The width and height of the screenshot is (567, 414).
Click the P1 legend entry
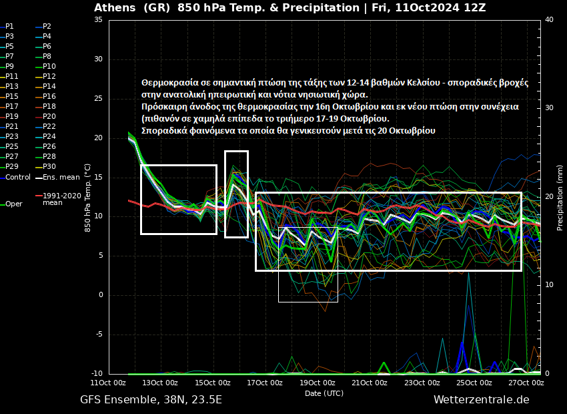coord(9,26)
